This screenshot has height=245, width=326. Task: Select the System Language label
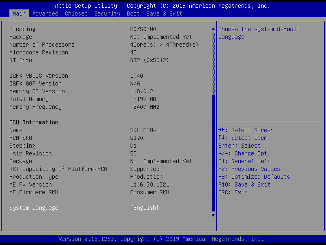(34, 208)
